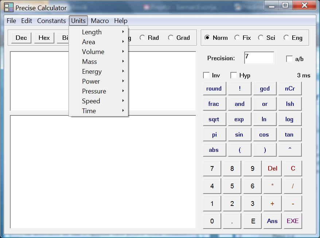
Task: Open the Constants menu
Action: point(51,21)
